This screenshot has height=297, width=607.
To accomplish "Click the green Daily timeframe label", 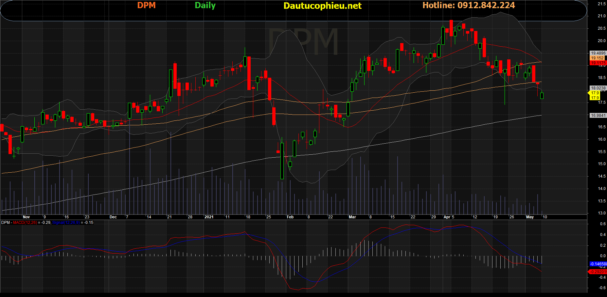I will click(x=205, y=6).
